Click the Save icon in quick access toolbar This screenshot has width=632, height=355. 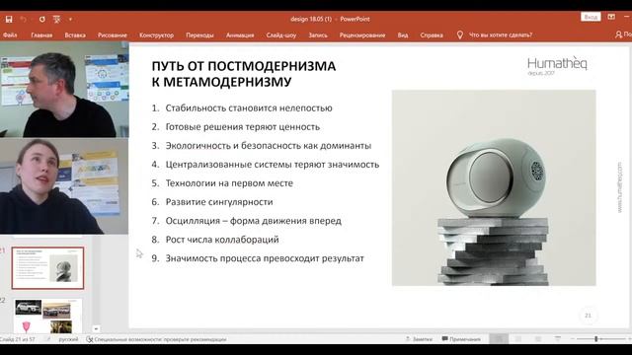click(9, 19)
